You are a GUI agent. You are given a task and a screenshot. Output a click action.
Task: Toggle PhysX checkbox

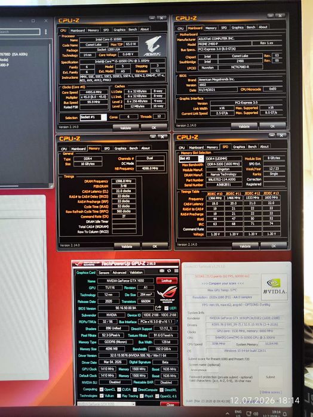(142, 396)
